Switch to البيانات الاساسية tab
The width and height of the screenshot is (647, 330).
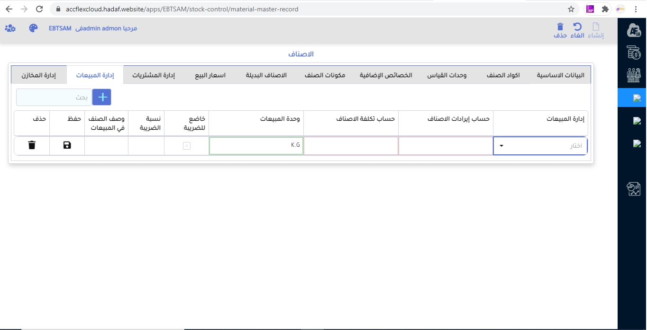point(561,75)
